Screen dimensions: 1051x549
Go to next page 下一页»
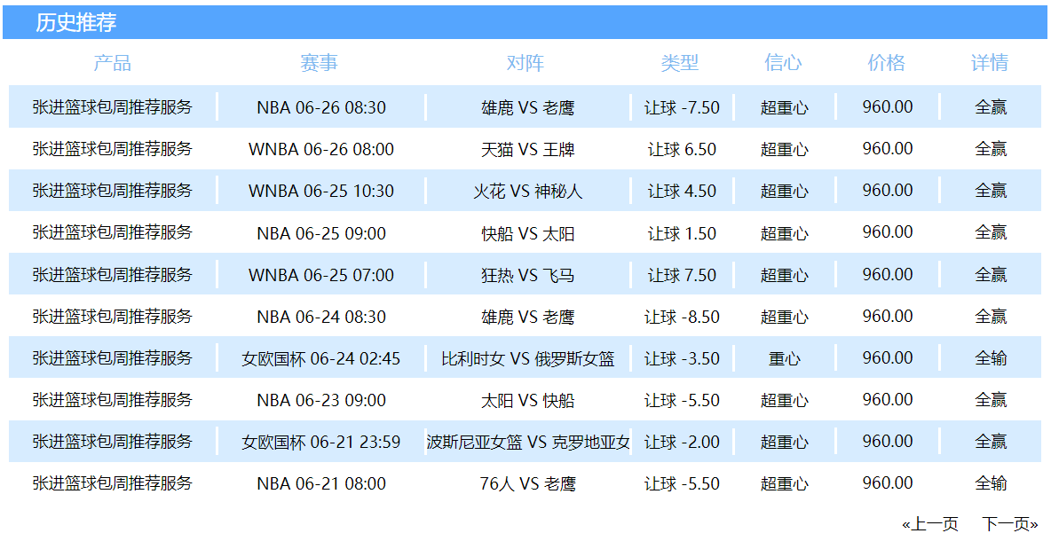(x=1009, y=524)
